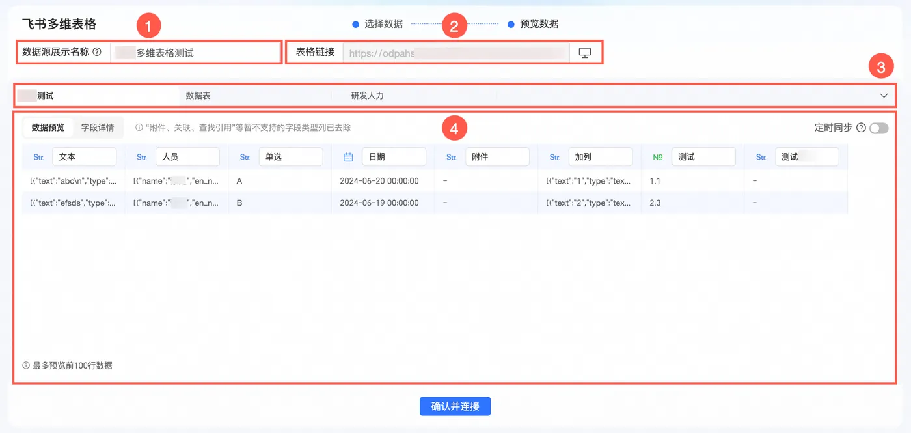Click the 确认并连接 button
Viewport: 911px width, 433px height.
click(455, 406)
